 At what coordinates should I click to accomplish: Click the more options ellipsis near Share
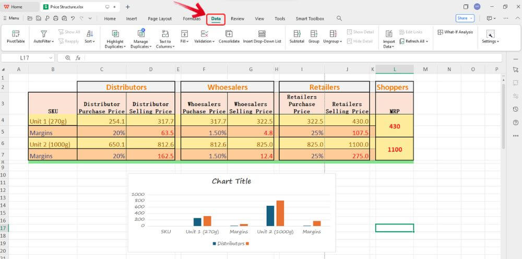pos(506,18)
